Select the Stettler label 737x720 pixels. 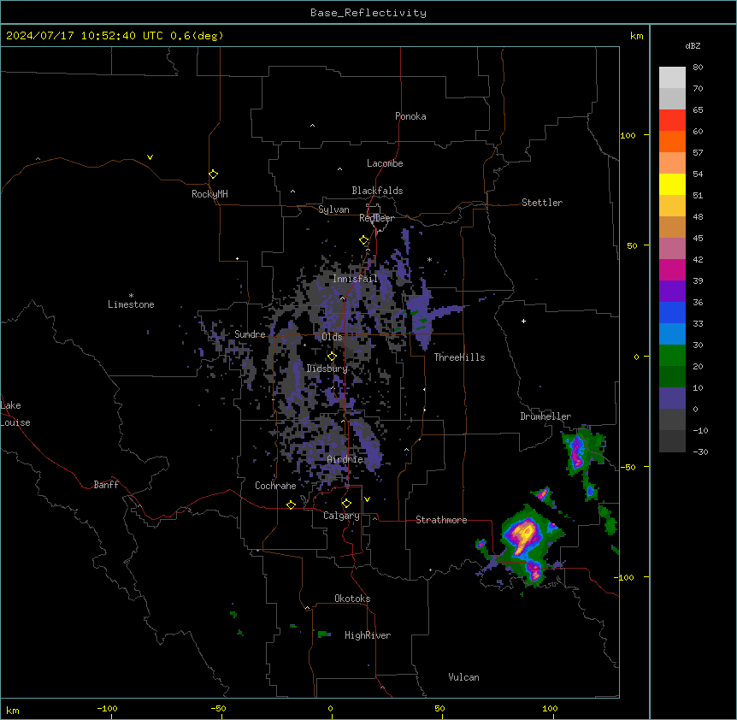[x=541, y=203]
